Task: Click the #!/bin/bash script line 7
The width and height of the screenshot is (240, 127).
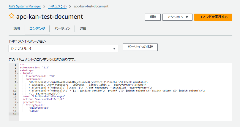Action: [87, 82]
